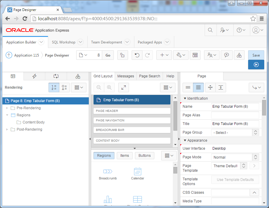The image size is (269, 208).
Task: Open the Team Development people menu
Action: 212,55
